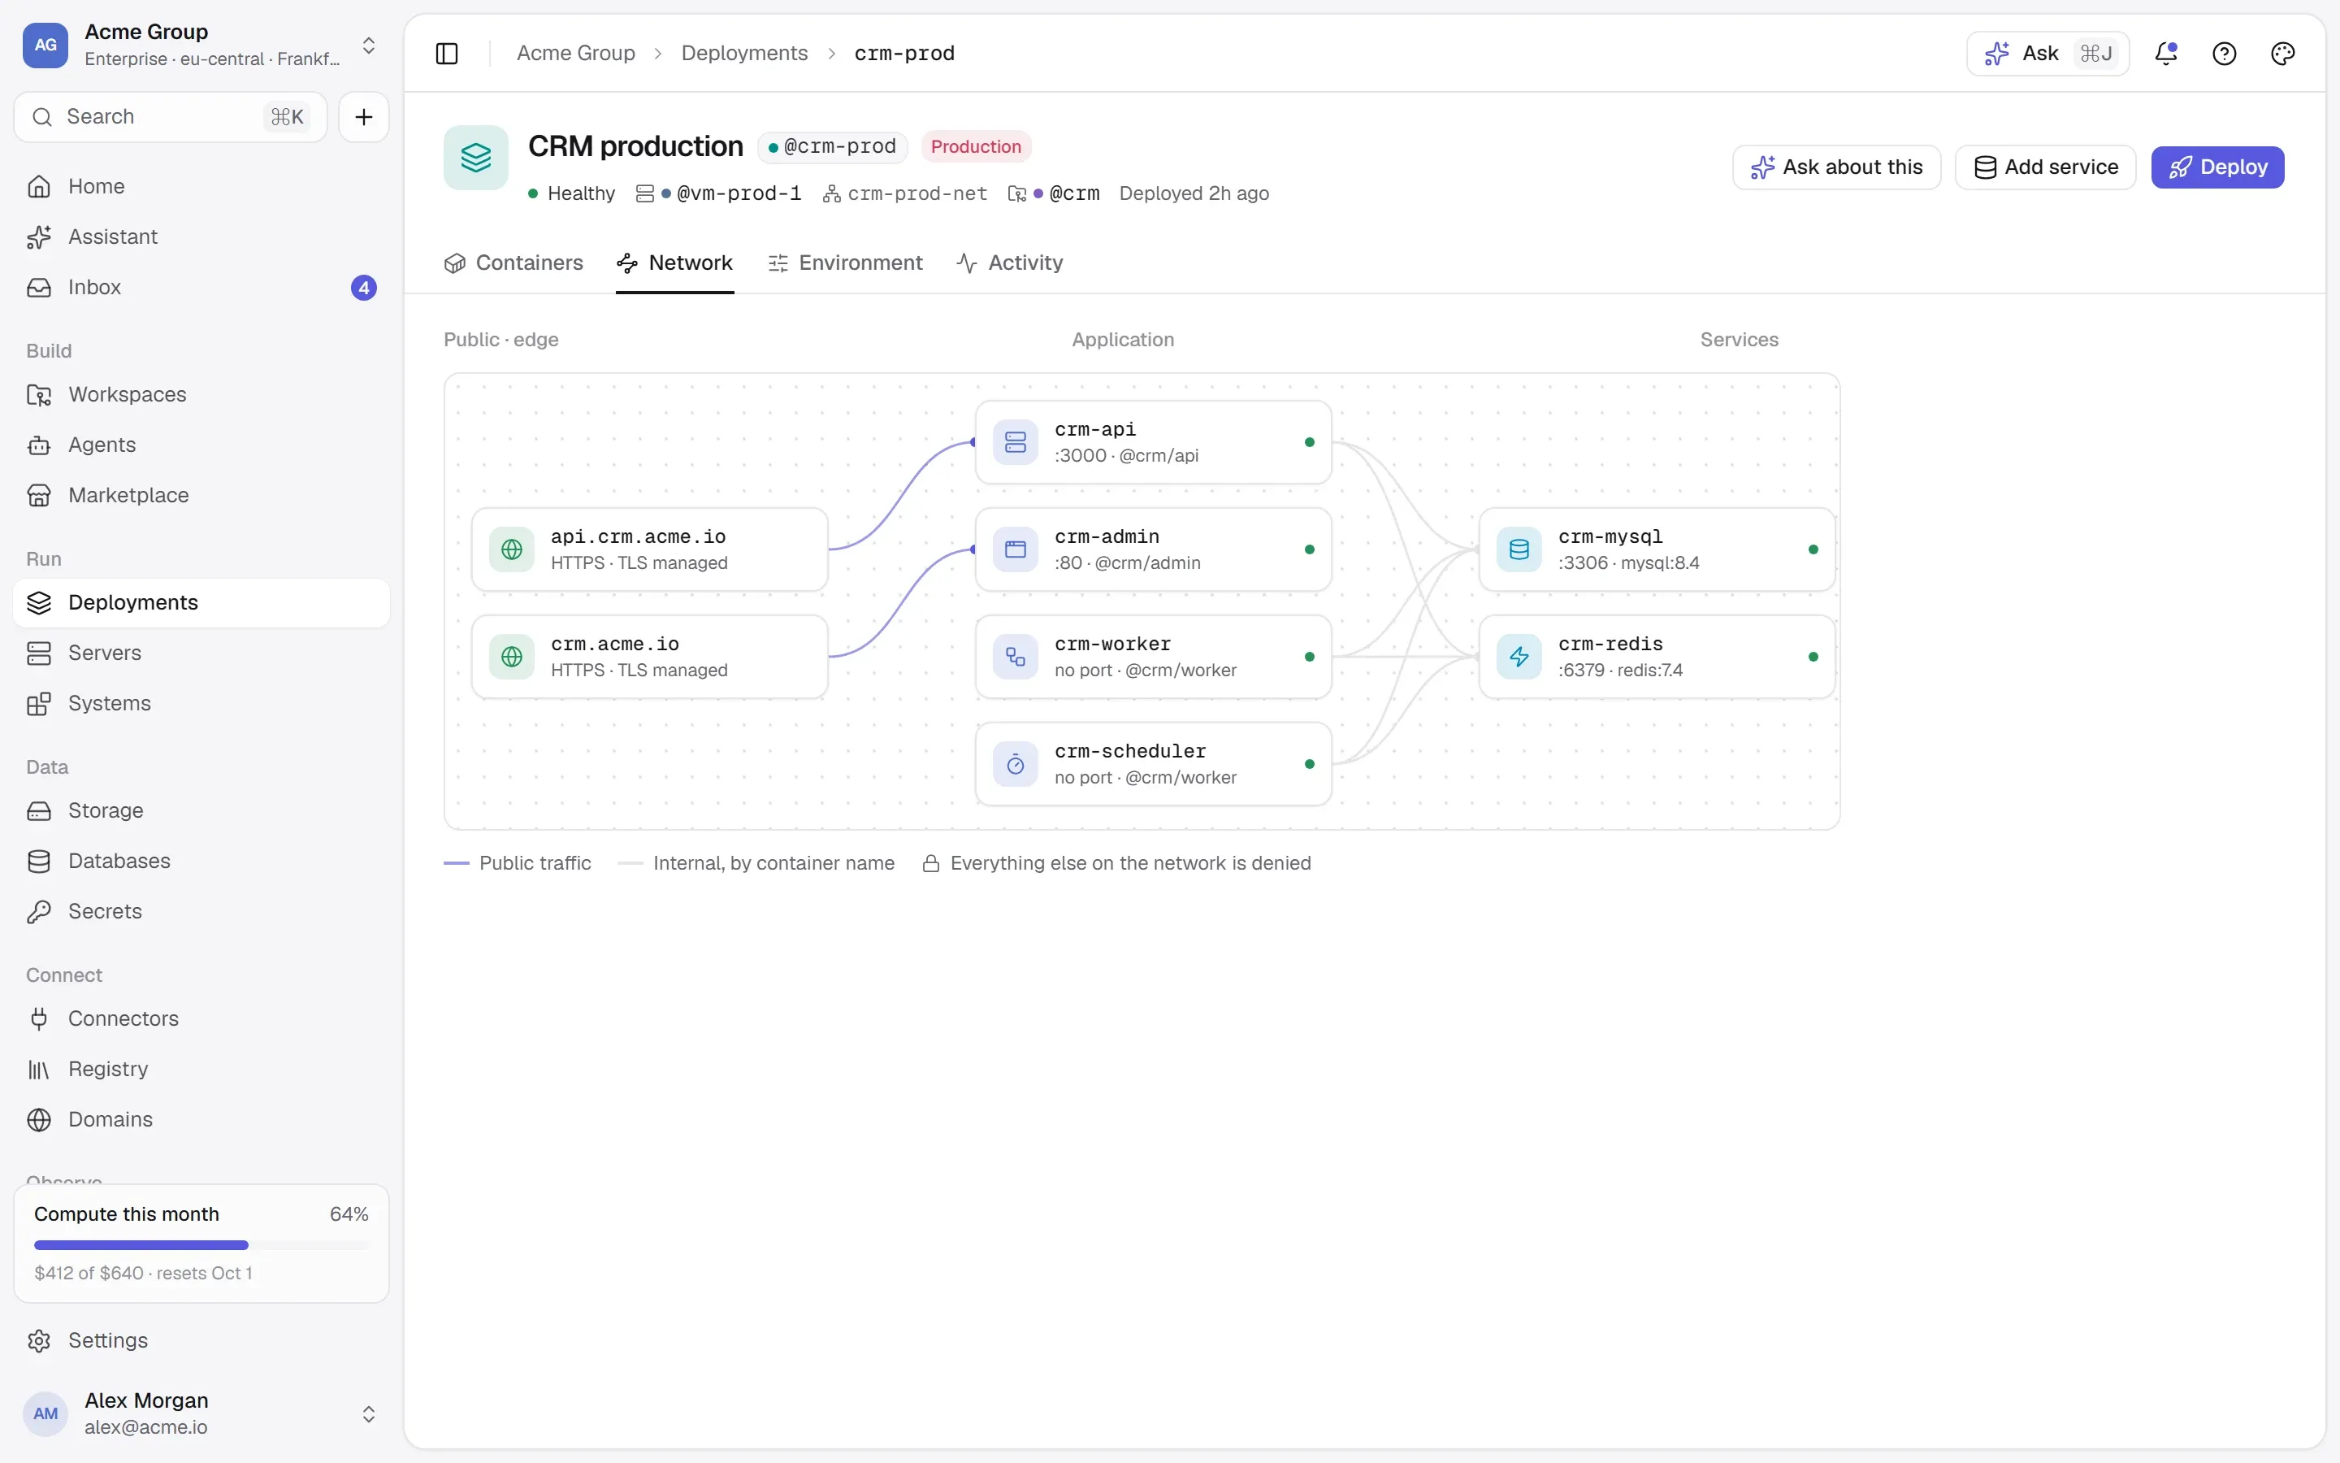Select the Network tab

[675, 263]
